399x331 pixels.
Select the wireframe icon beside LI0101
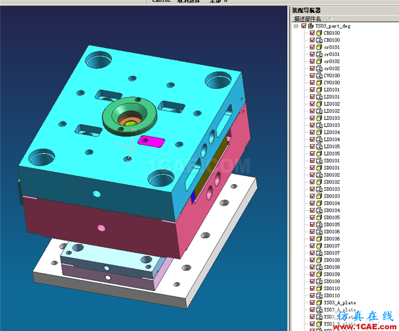click(x=319, y=97)
